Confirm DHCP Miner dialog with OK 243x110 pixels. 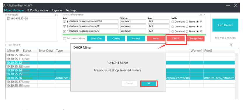148,84
